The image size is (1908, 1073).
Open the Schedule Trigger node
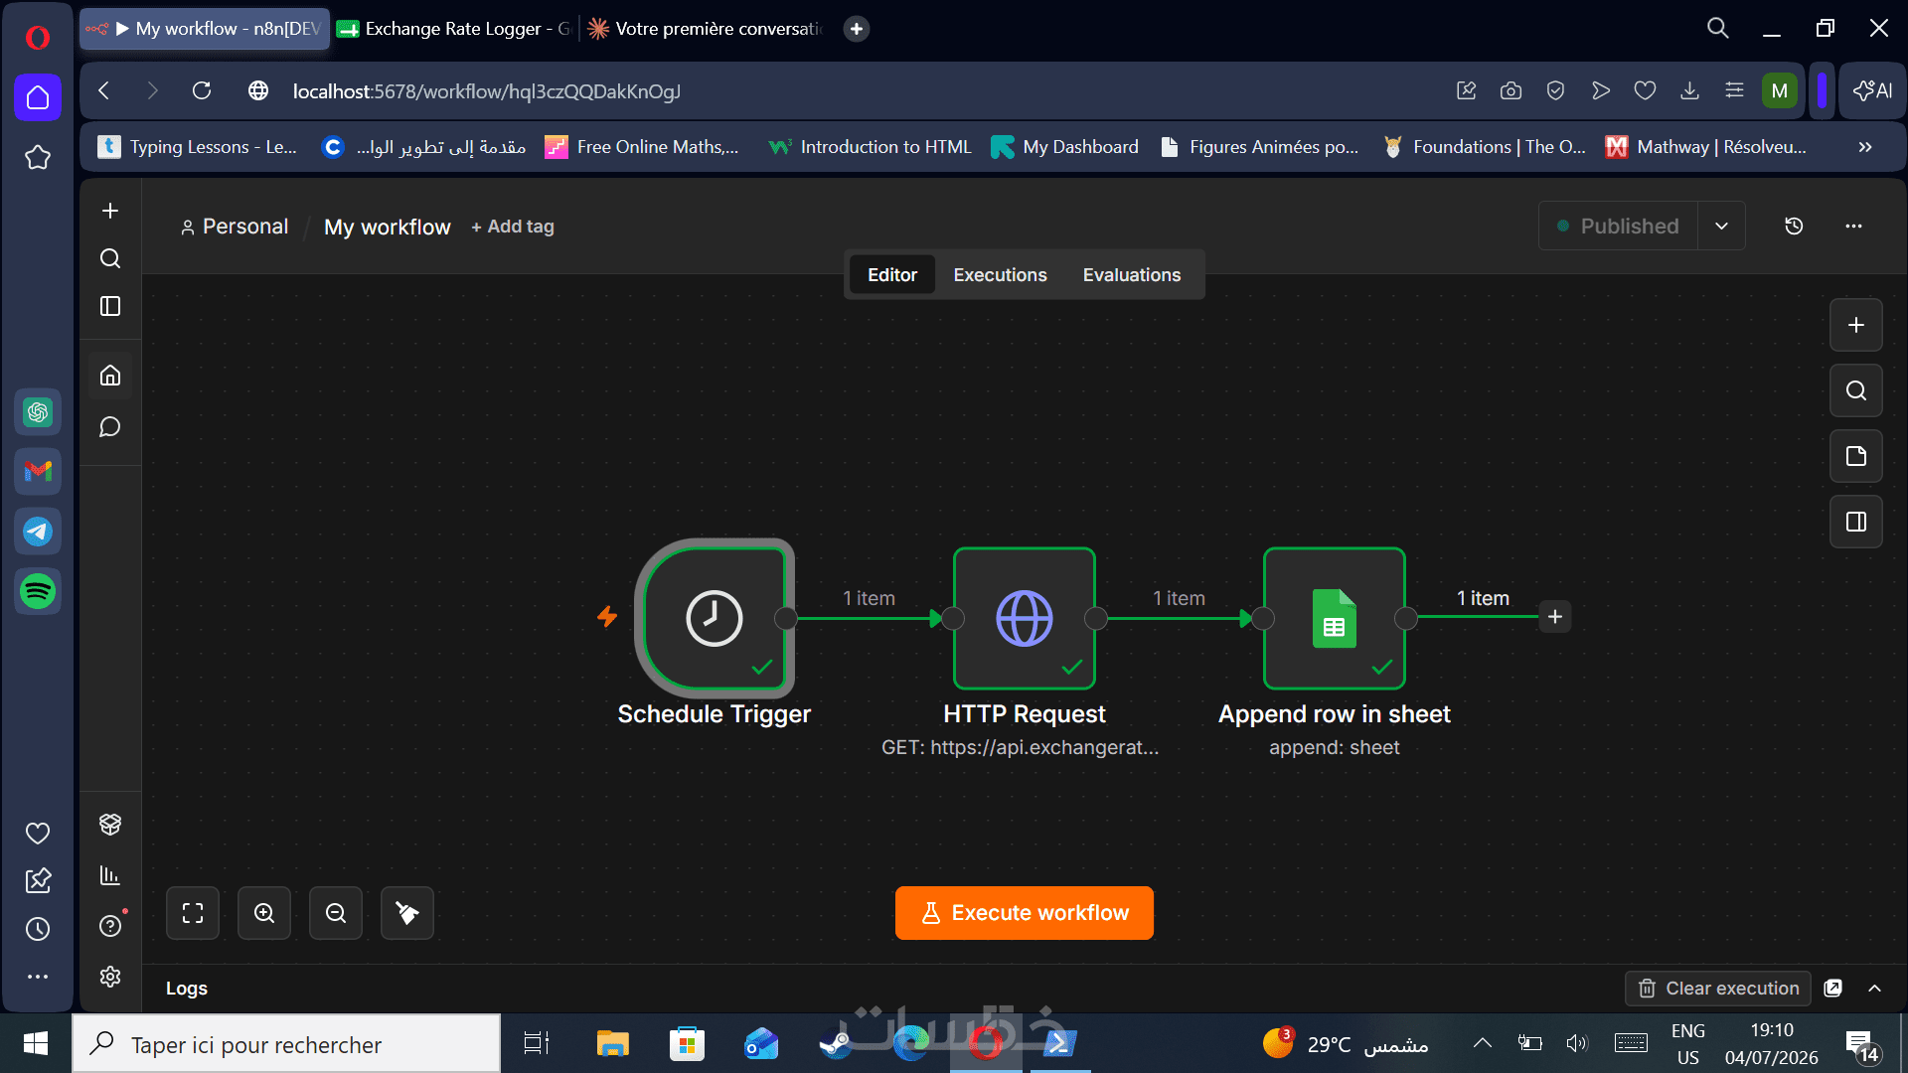(715, 618)
